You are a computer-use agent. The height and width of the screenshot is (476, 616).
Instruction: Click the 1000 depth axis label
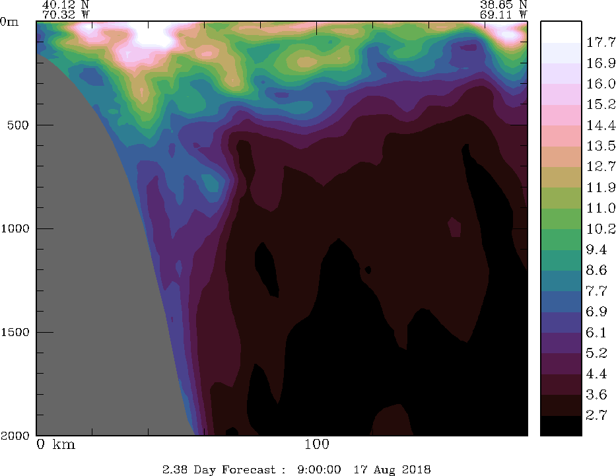[15, 228]
